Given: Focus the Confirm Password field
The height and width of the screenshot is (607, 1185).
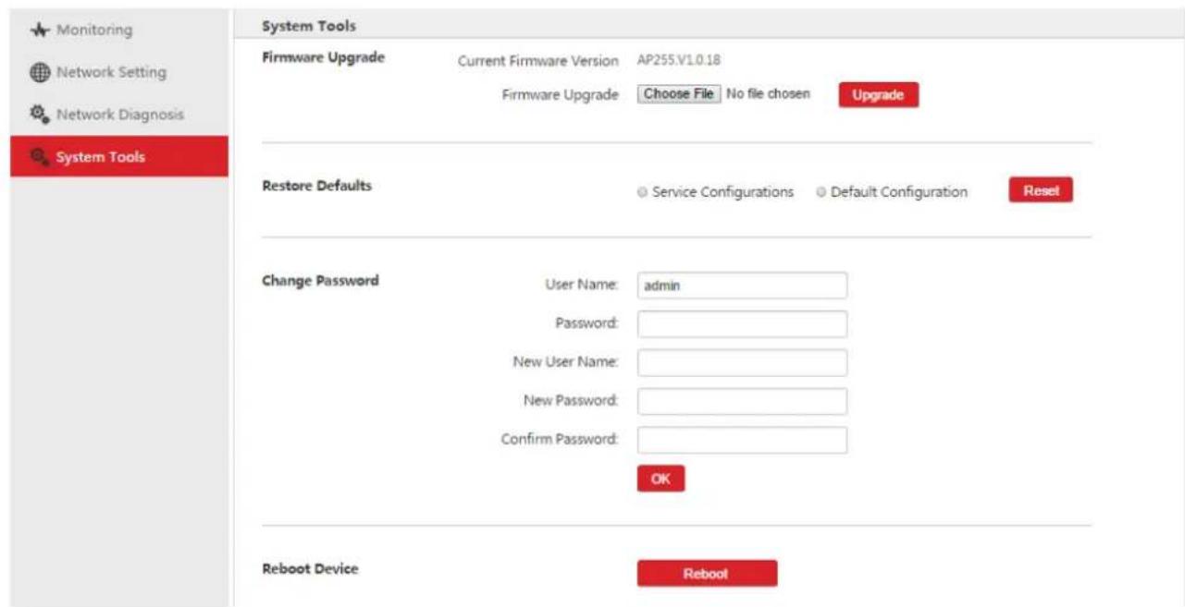Looking at the screenshot, I should (x=742, y=440).
